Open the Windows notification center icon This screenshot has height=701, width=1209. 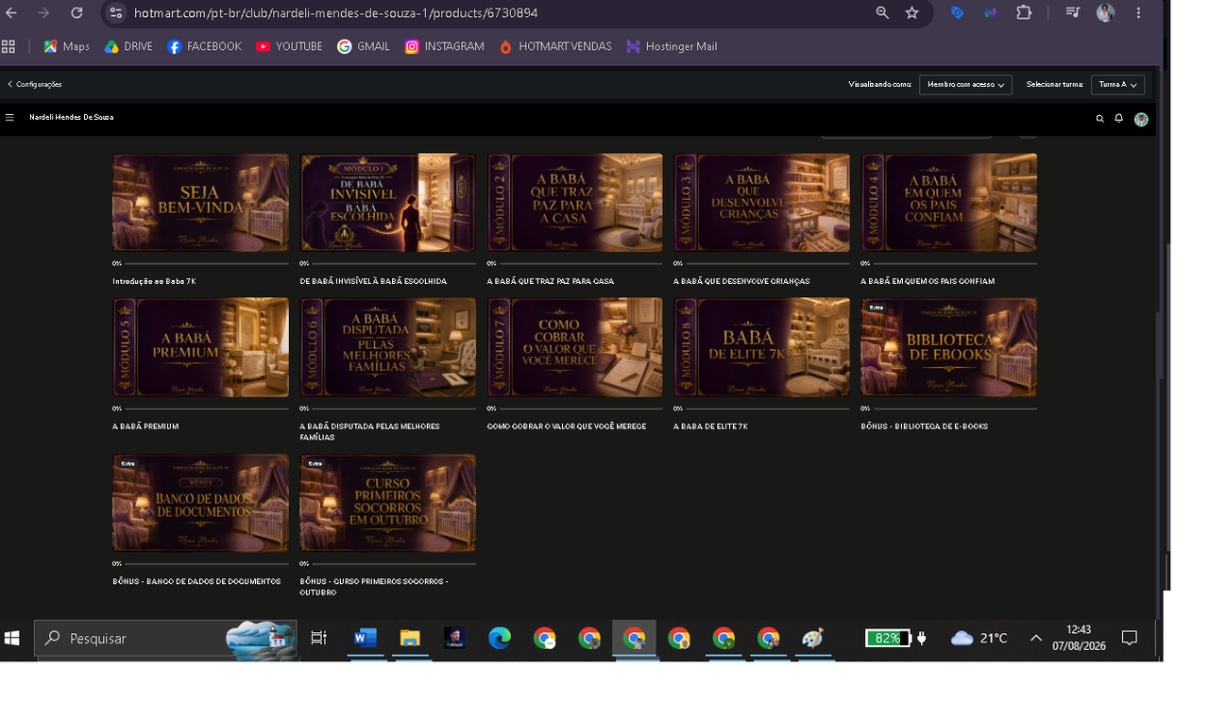[x=1129, y=639]
